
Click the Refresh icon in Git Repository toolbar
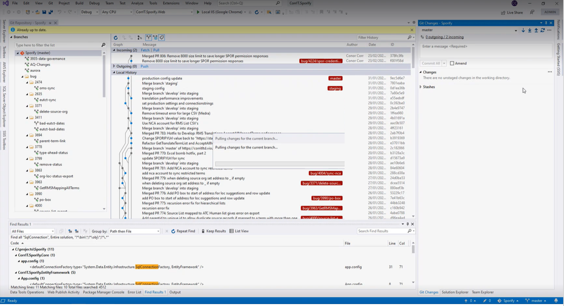tap(116, 38)
